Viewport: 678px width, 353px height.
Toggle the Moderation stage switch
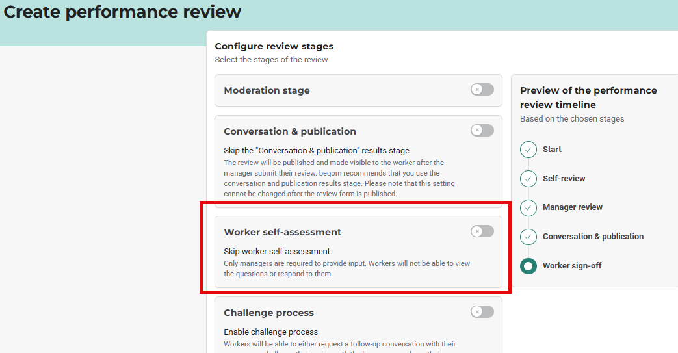[482, 90]
